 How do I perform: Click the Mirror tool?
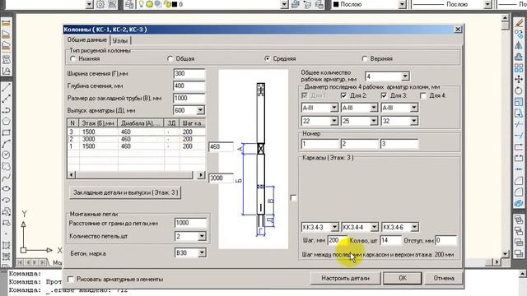pos(519,45)
